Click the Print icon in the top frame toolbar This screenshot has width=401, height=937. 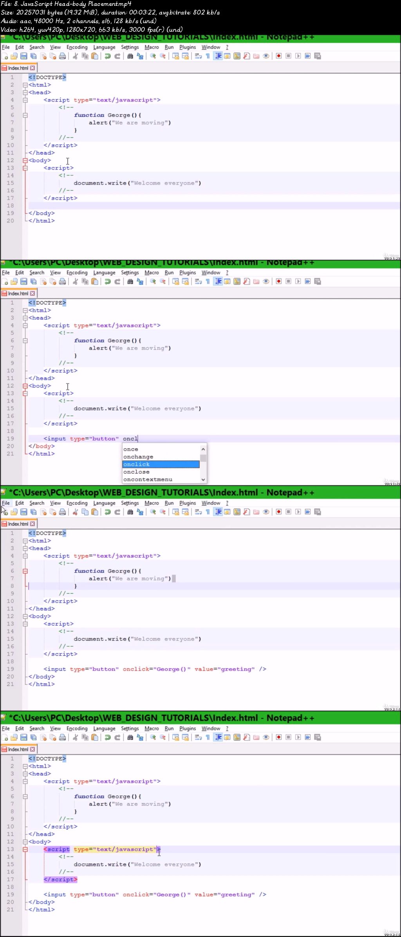[62, 56]
